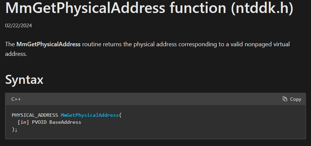This screenshot has width=311, height=146.
Task: Click the BaseAddress parameter name
Action: pos(65,122)
